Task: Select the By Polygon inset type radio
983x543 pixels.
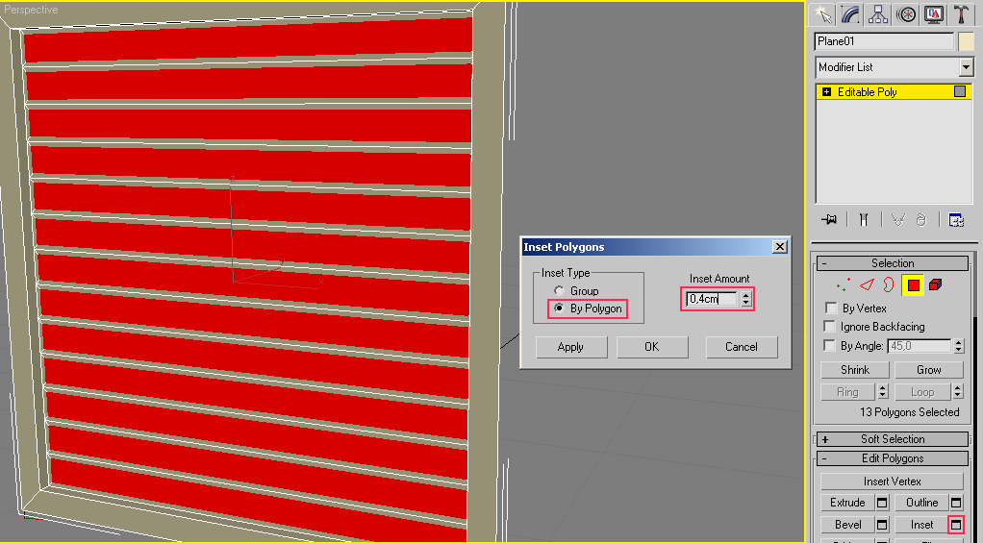Action: coord(559,309)
